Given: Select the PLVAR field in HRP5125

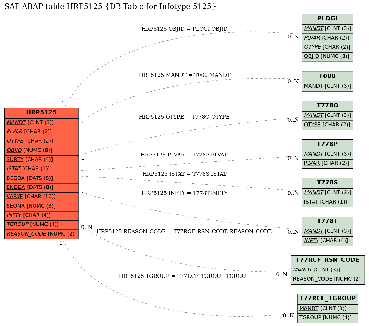Looking at the screenshot, I should pyautogui.click(x=41, y=132).
